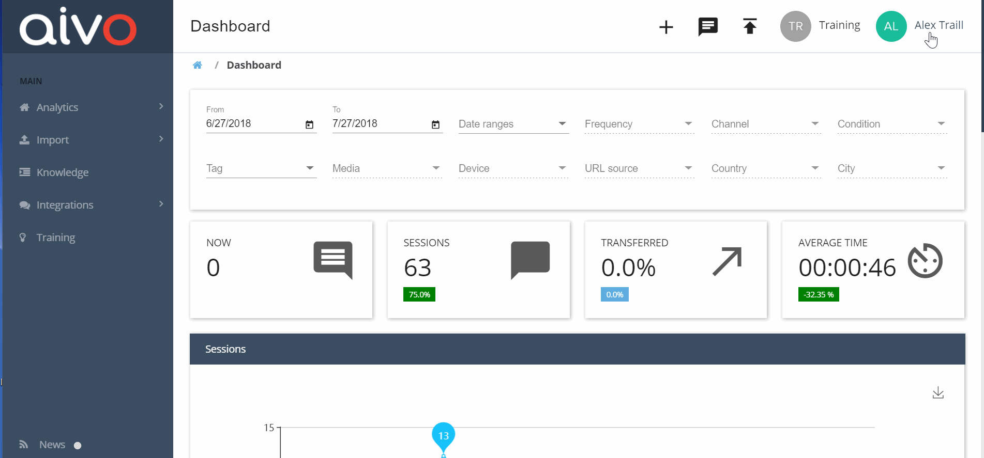Screen dimensions: 984x458
Task: Open the Date ranges dropdown
Action: click(513, 124)
